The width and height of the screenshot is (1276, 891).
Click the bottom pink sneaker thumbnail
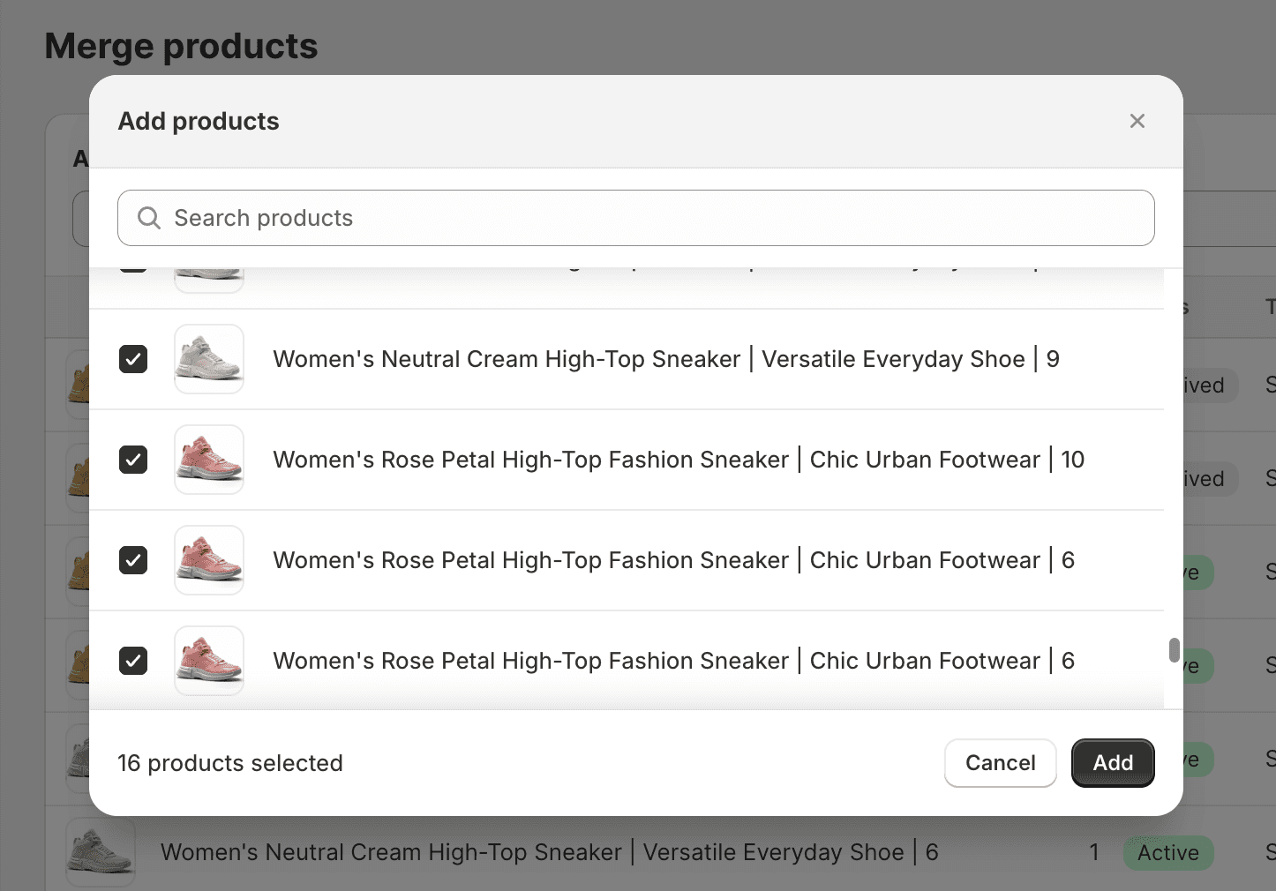pyautogui.click(x=208, y=661)
